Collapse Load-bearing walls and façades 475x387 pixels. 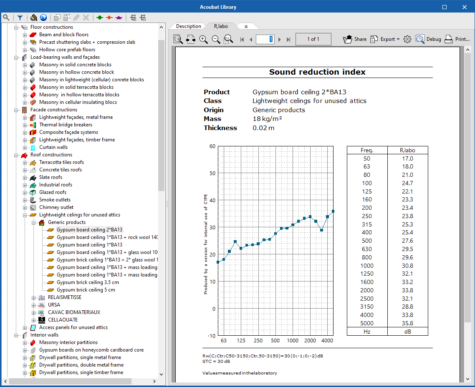pyautogui.click(x=16, y=57)
